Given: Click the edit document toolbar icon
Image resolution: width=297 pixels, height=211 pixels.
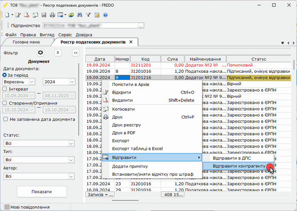Looking at the screenshot, I should (18, 15).
